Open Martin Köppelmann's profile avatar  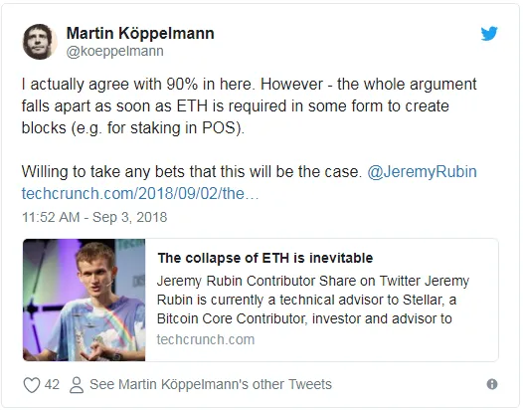pos(40,42)
